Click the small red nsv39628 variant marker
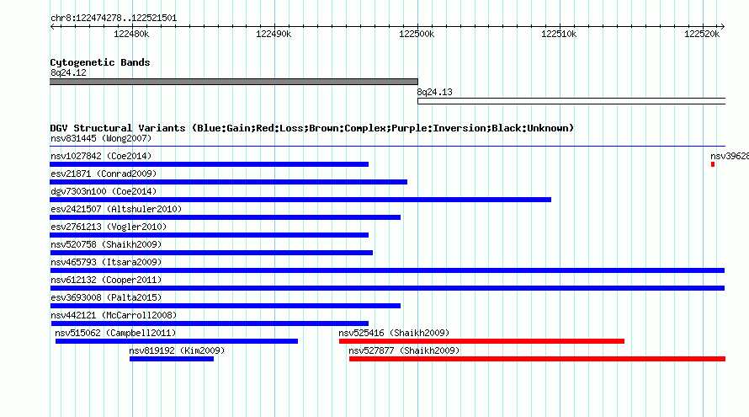 click(x=713, y=164)
